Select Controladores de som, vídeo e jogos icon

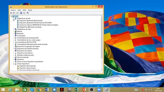coord(16,40)
